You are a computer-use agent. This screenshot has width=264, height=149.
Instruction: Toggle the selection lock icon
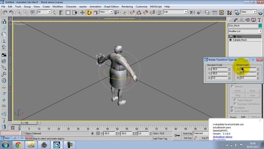point(92,133)
